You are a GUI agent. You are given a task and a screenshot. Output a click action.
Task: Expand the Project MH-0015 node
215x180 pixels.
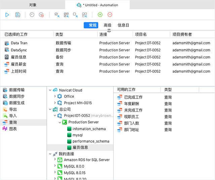pyautogui.click(x=55, y=103)
